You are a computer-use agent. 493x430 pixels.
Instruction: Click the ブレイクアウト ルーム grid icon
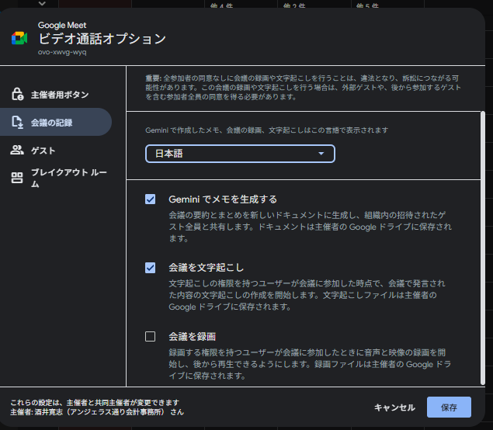click(17, 178)
